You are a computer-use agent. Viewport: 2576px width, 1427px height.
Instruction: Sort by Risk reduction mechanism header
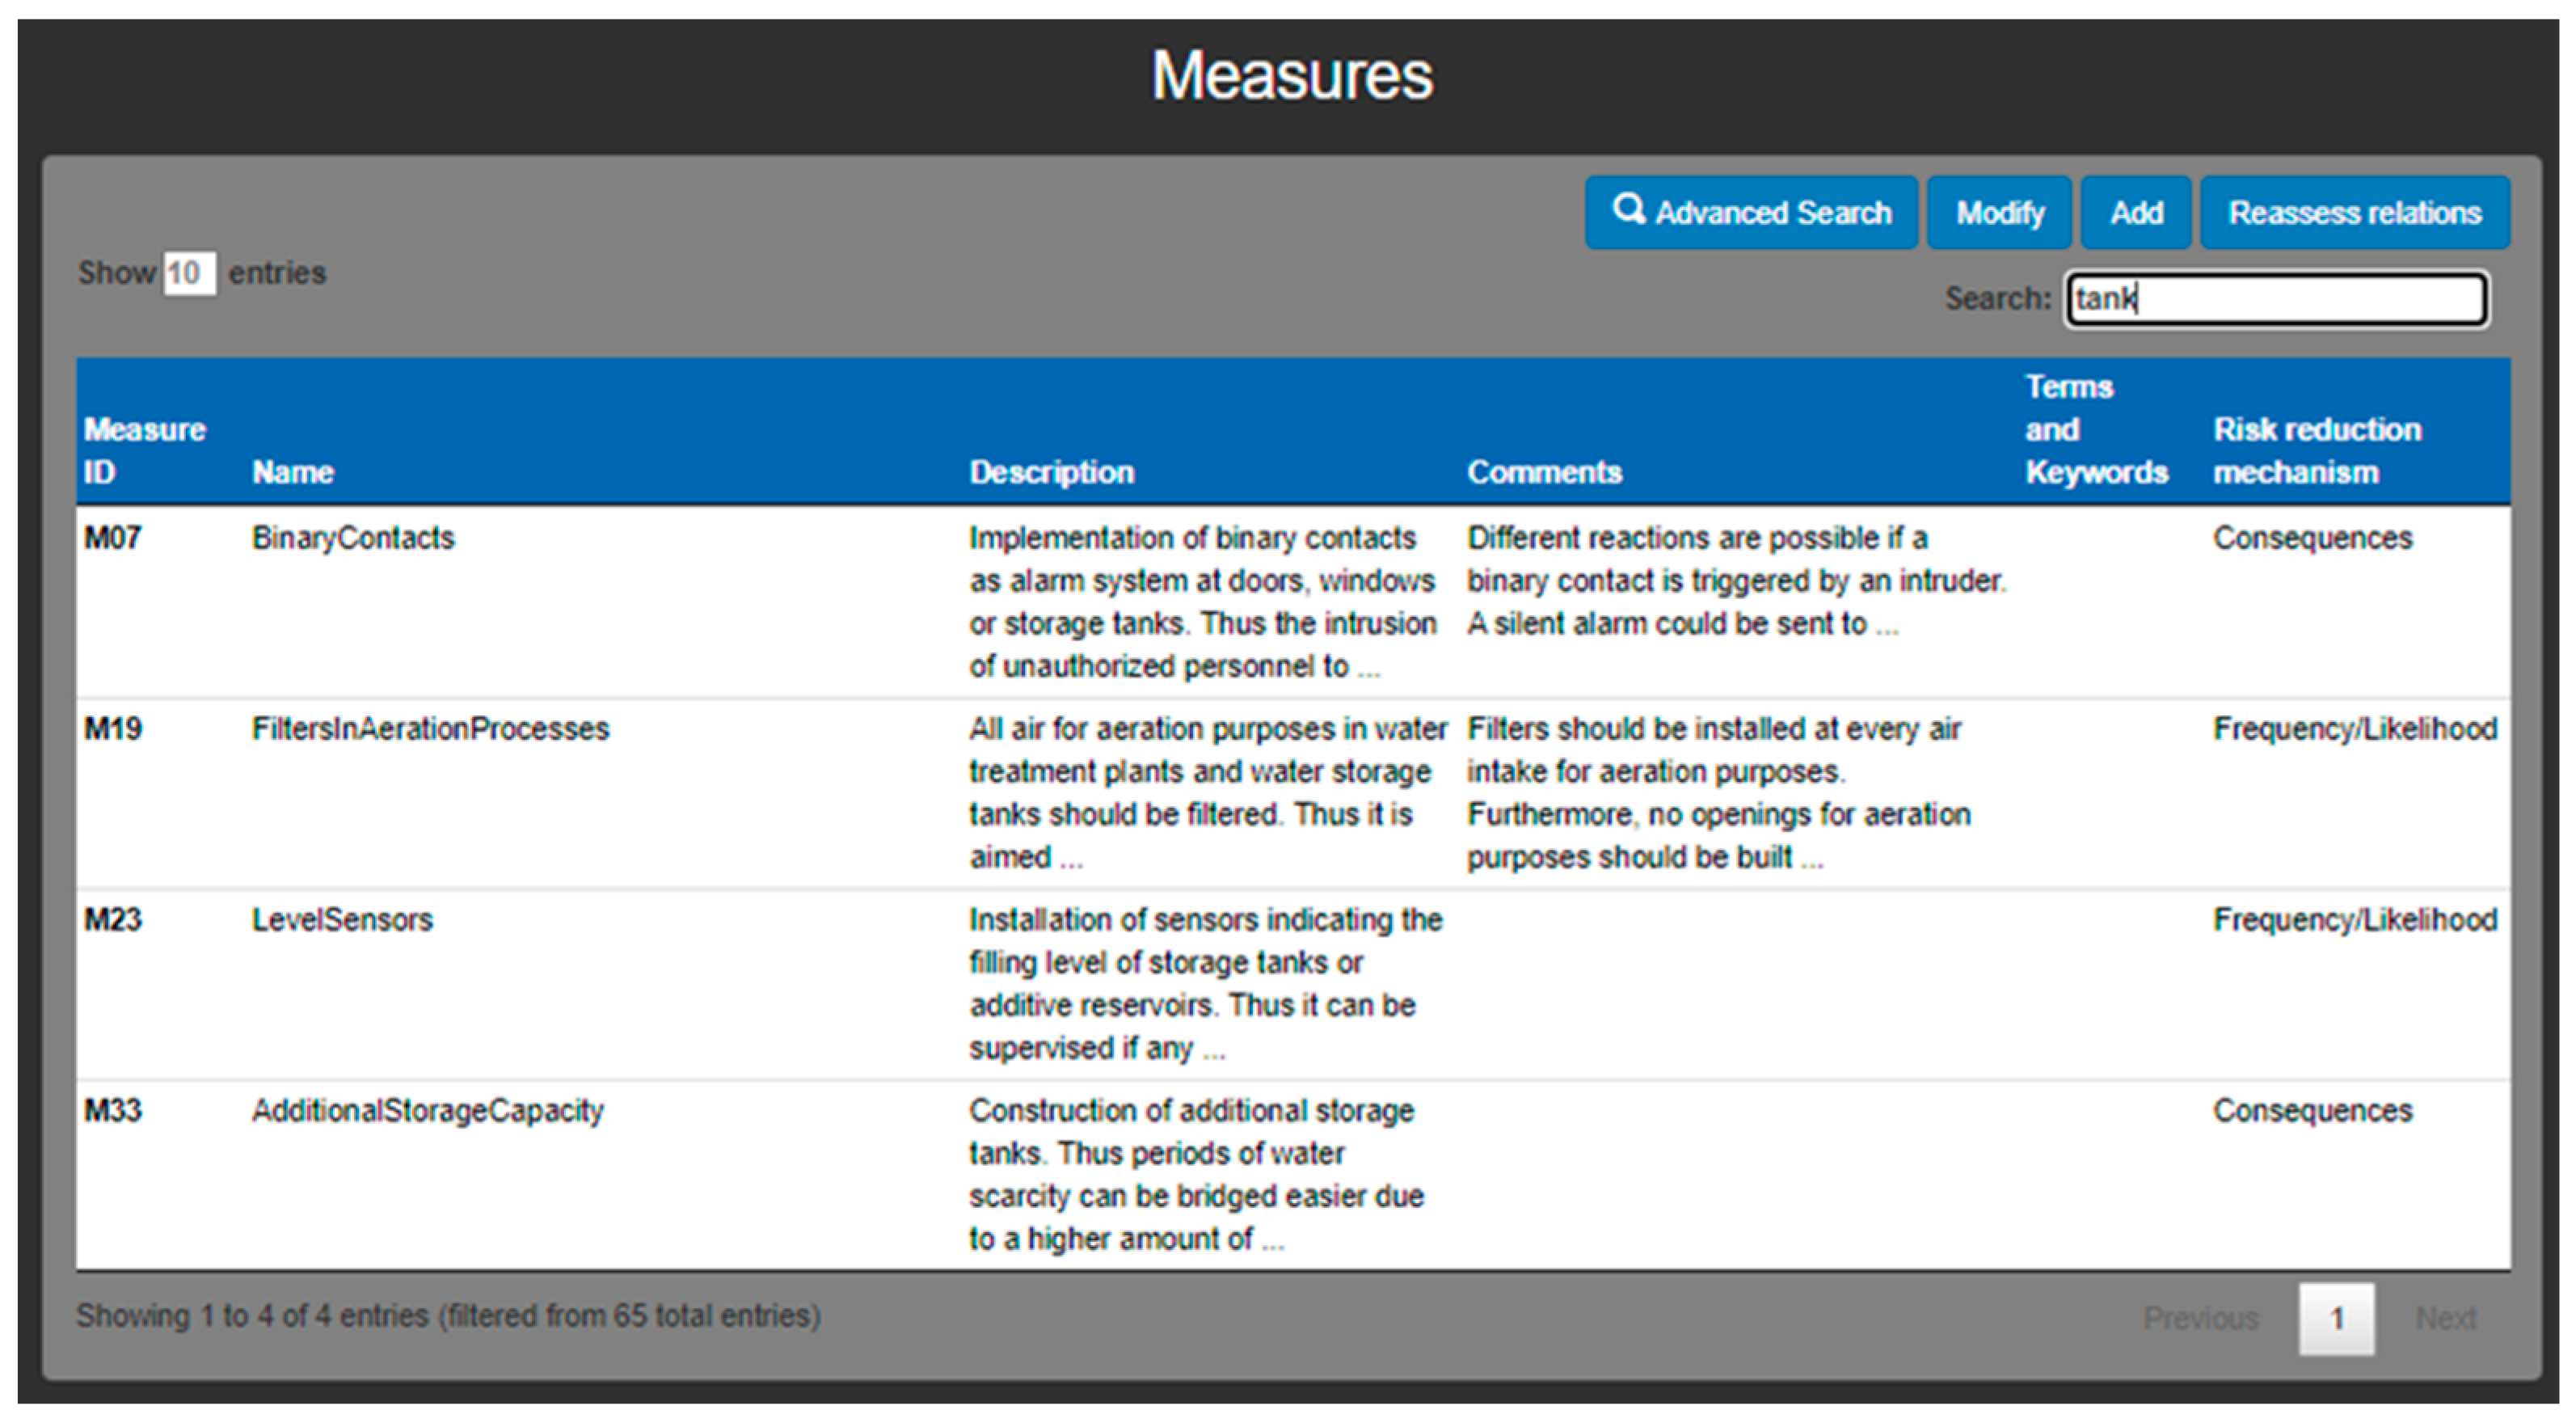click(x=2316, y=450)
